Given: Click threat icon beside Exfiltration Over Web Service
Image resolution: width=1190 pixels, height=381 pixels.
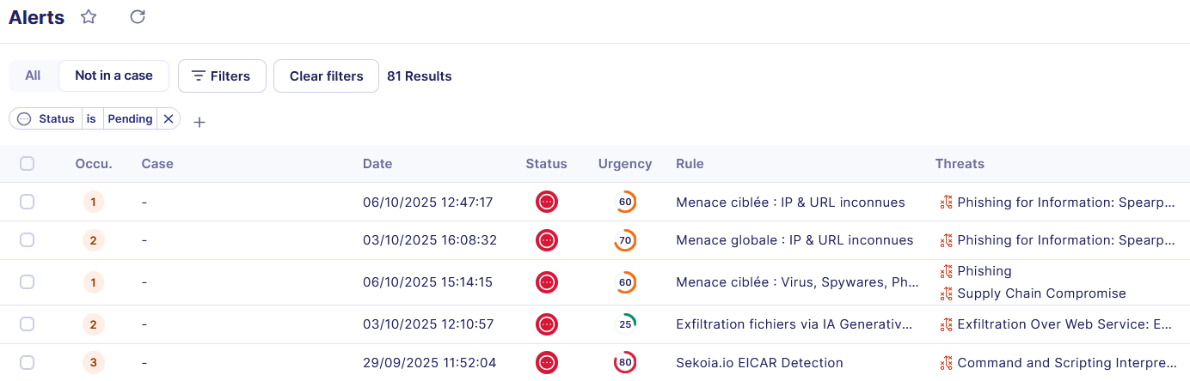Looking at the screenshot, I should click(946, 324).
